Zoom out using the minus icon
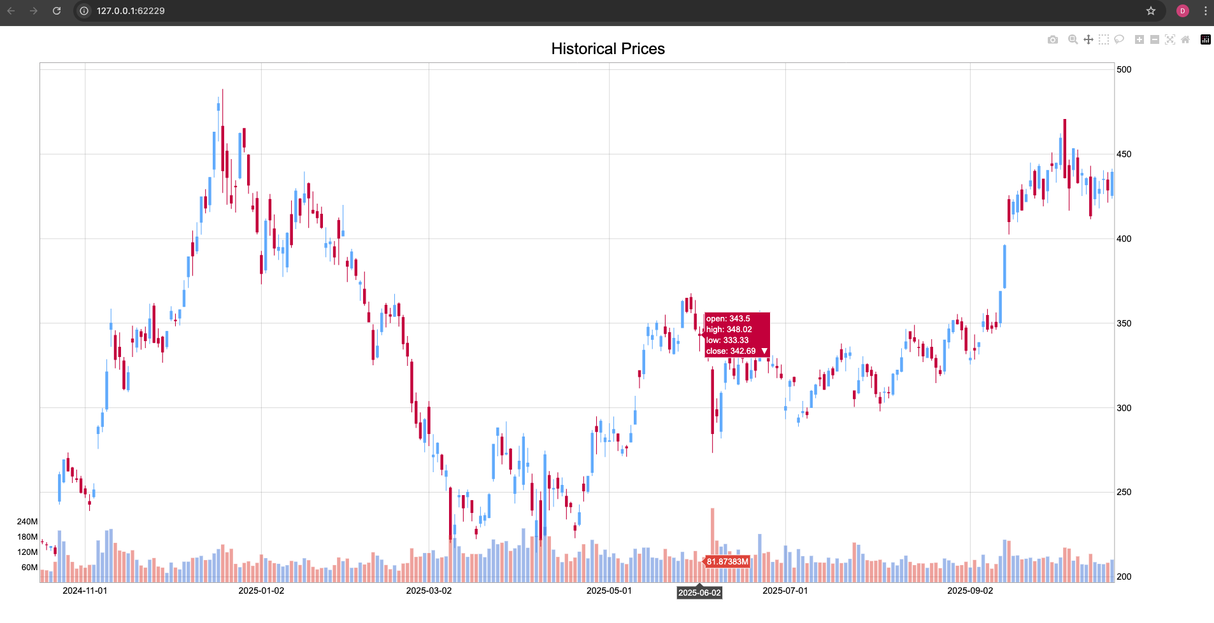Screen dimensions: 1214x623 [x=1155, y=39]
